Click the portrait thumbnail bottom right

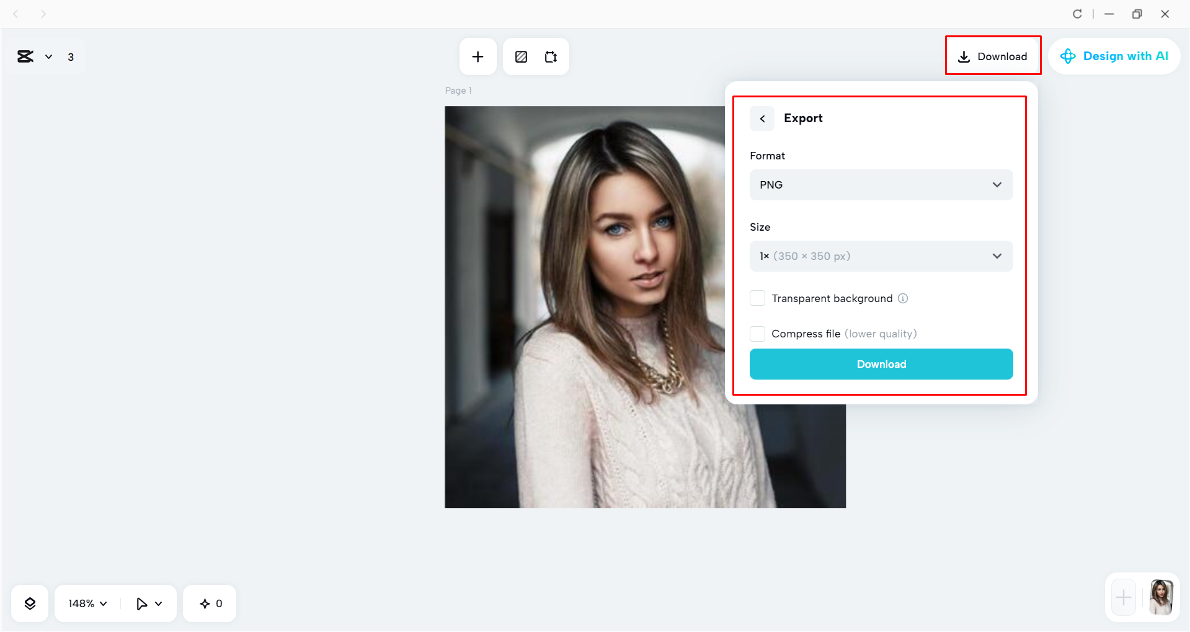pos(1161,597)
